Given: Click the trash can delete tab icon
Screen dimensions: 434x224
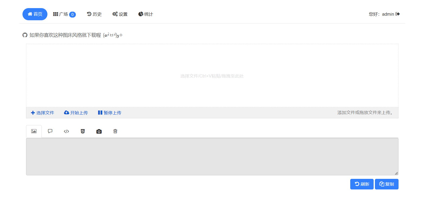Looking at the screenshot, I should pos(115,131).
